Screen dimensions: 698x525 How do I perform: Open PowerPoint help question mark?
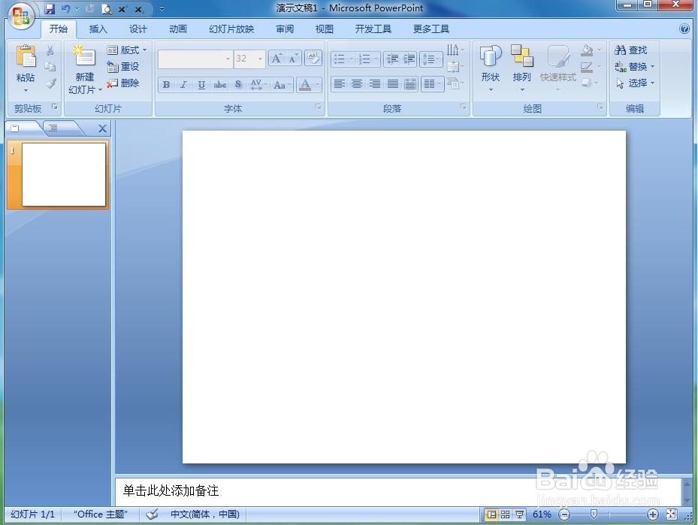coord(684,29)
